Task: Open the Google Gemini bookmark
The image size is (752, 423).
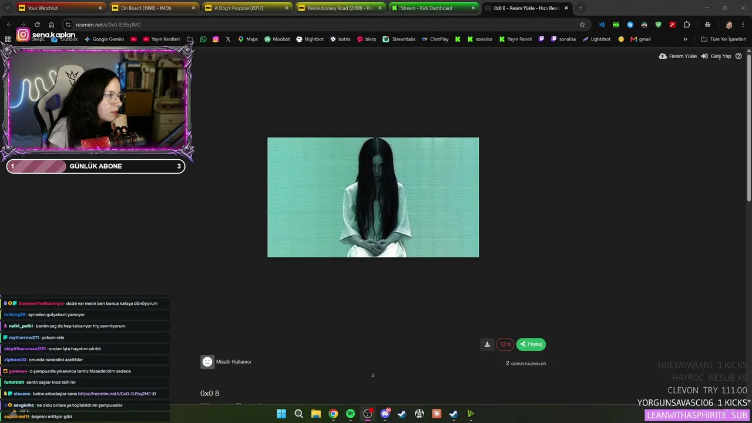Action: pos(104,39)
